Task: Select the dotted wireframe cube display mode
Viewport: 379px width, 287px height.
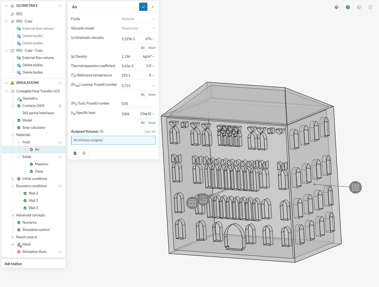Action: coord(370,7)
